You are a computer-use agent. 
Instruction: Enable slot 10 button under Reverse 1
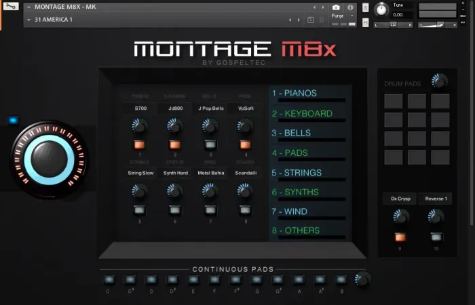[436, 237]
